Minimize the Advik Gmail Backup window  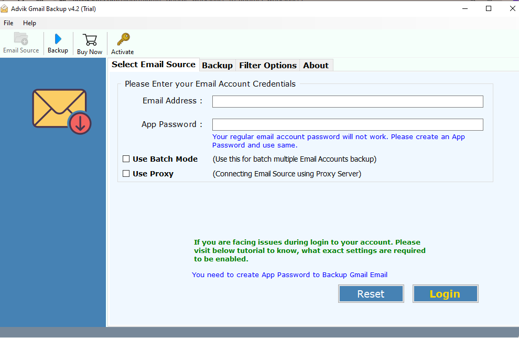point(465,8)
